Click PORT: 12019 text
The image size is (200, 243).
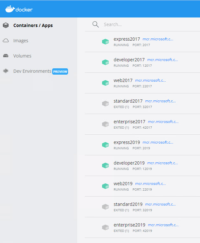point(142,169)
